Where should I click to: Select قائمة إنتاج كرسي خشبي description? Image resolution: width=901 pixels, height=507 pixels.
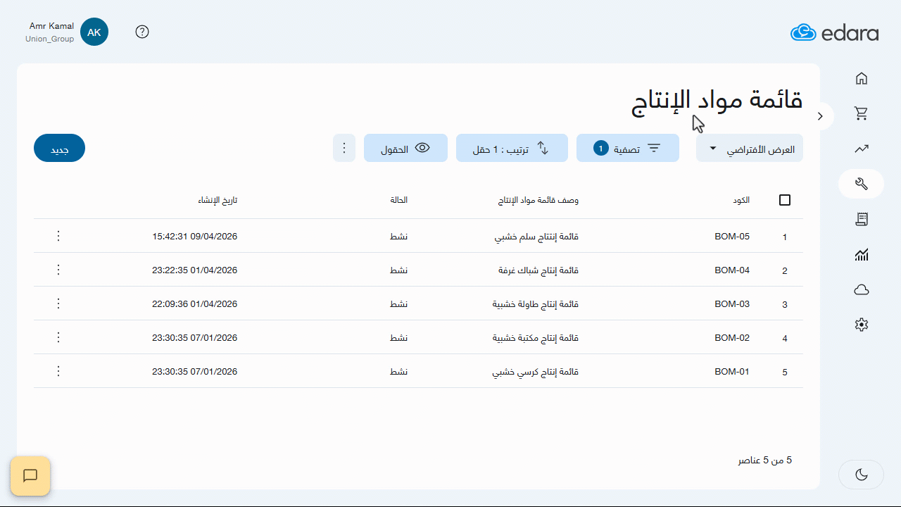tap(535, 372)
